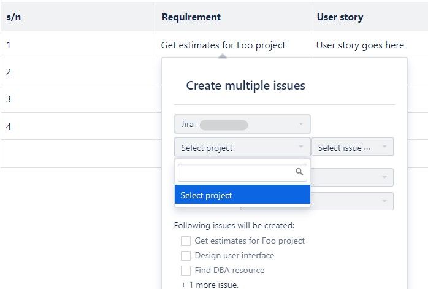Tick the 'Find DBA resource' checkbox
428x289 pixels.
186,271
